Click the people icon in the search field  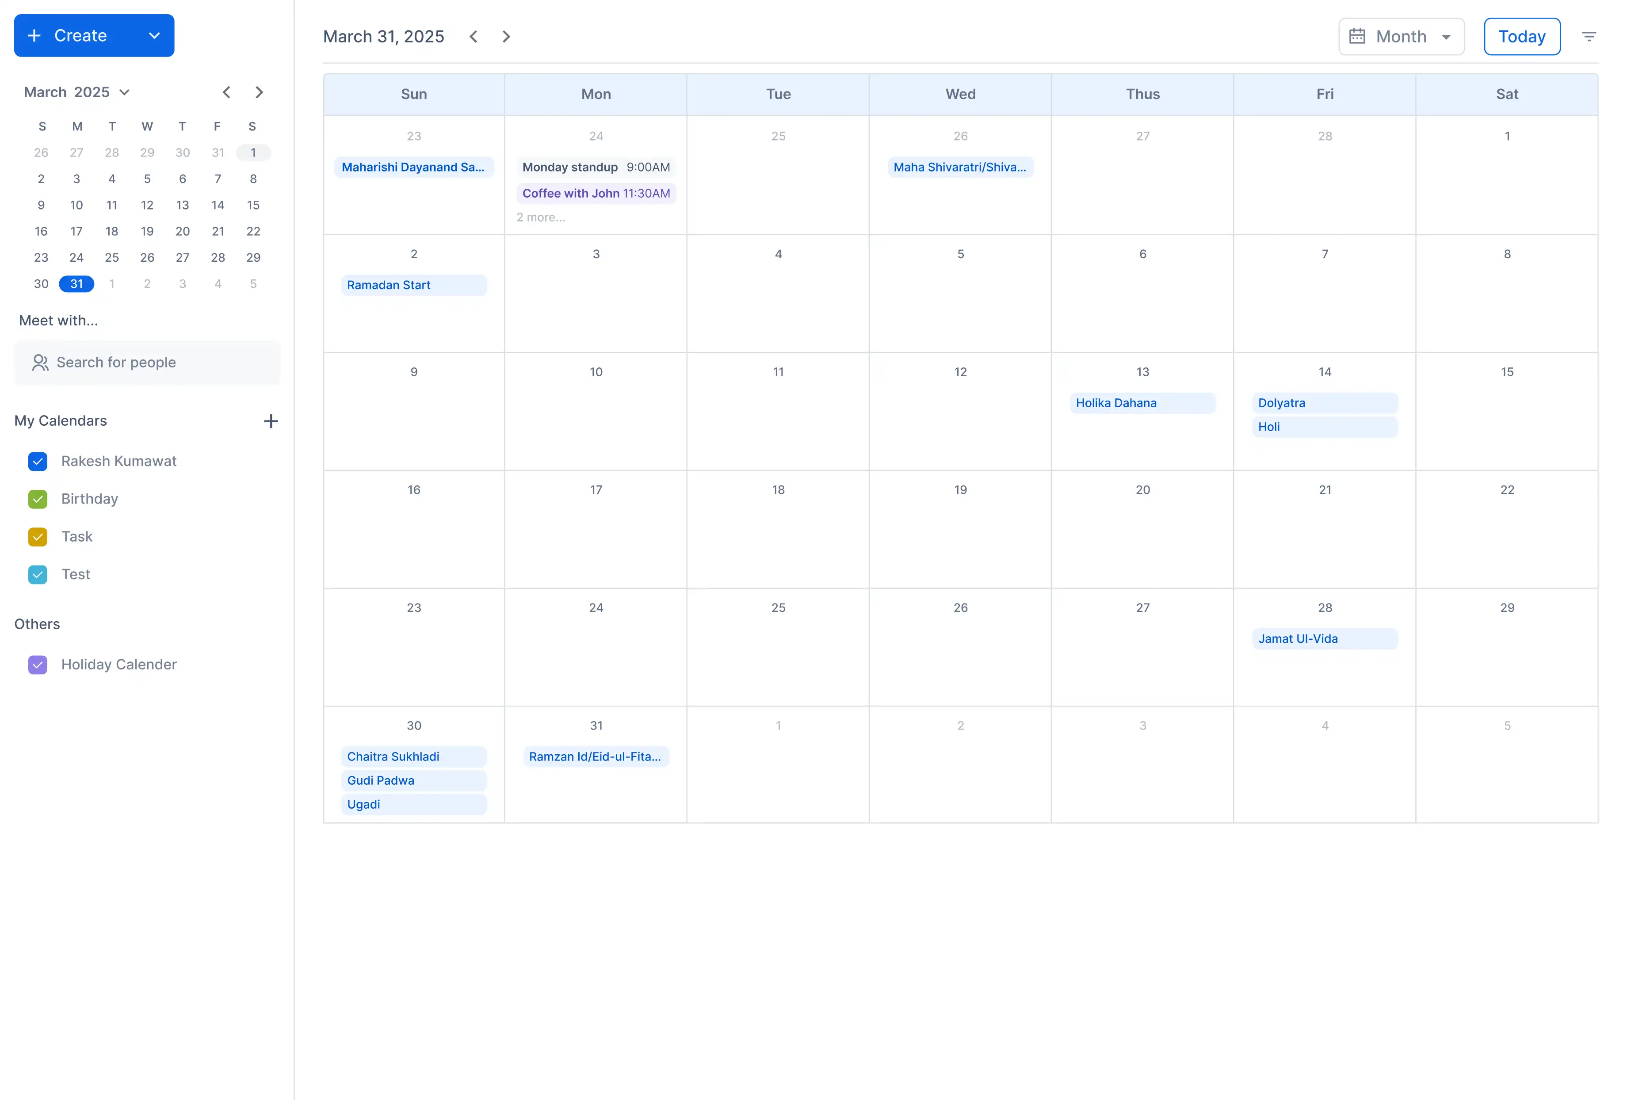click(39, 362)
